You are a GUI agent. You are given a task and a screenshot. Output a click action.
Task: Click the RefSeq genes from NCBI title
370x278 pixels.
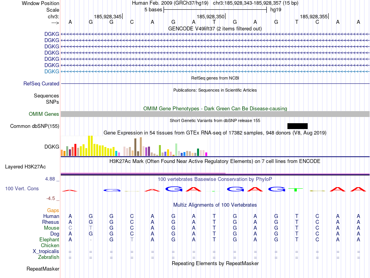click(x=215, y=78)
